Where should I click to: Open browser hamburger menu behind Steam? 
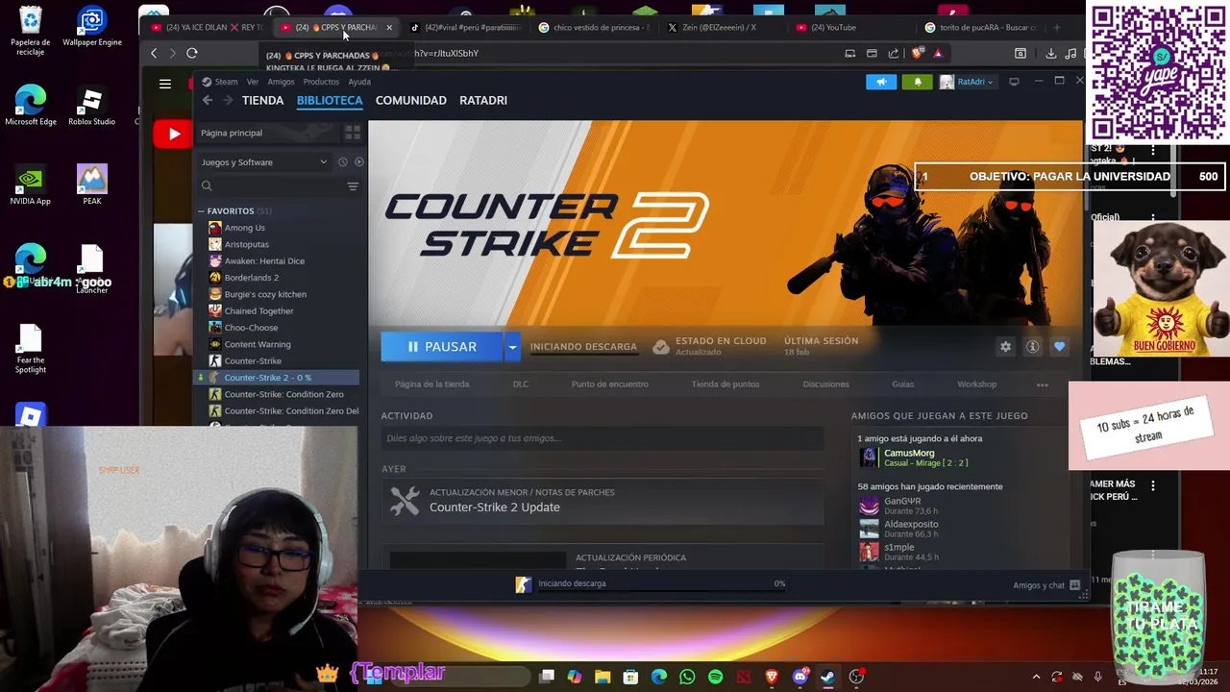(x=165, y=84)
